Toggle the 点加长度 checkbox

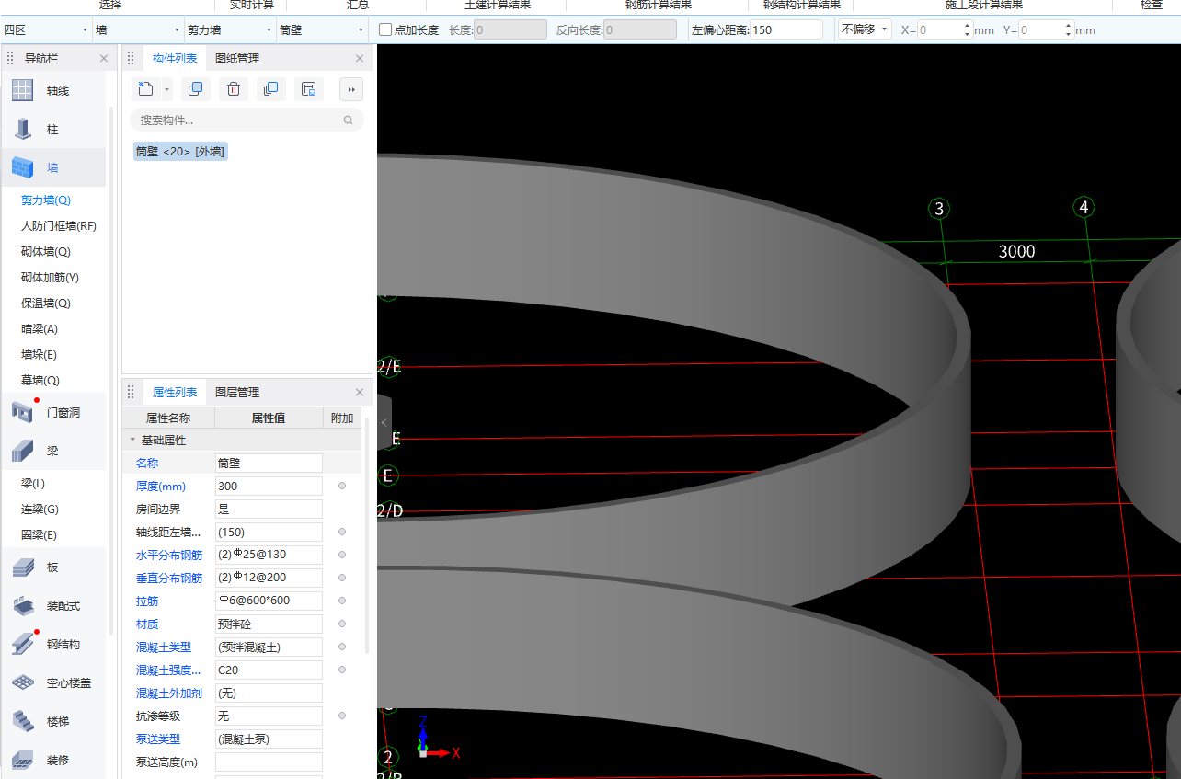pos(385,29)
